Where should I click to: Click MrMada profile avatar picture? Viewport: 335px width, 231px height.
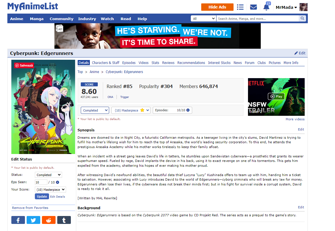point(303,7)
